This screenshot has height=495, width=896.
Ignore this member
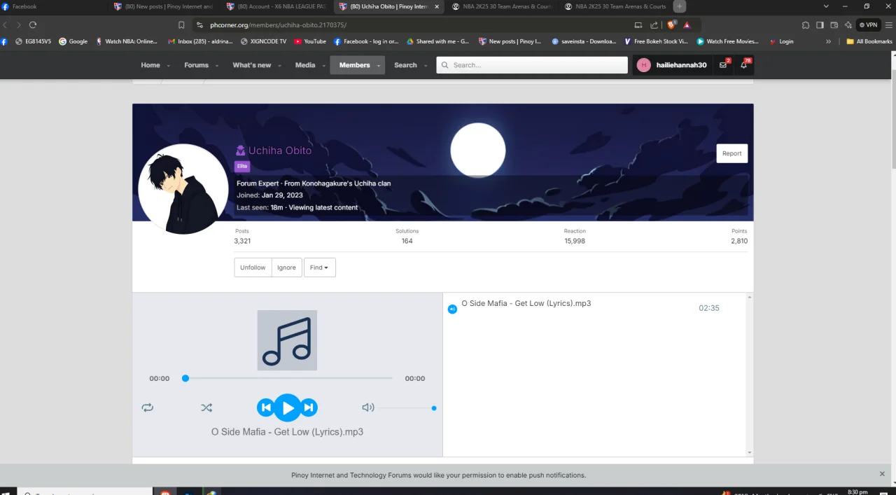point(286,267)
